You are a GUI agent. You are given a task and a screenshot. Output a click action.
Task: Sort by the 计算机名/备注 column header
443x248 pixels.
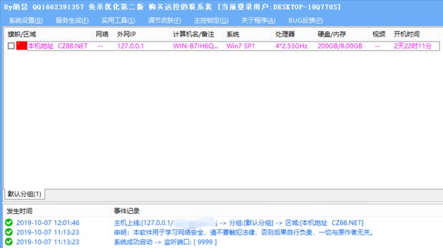194,34
